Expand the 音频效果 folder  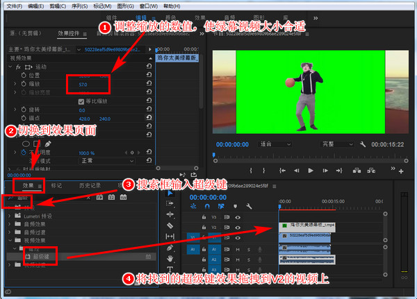click(10, 224)
